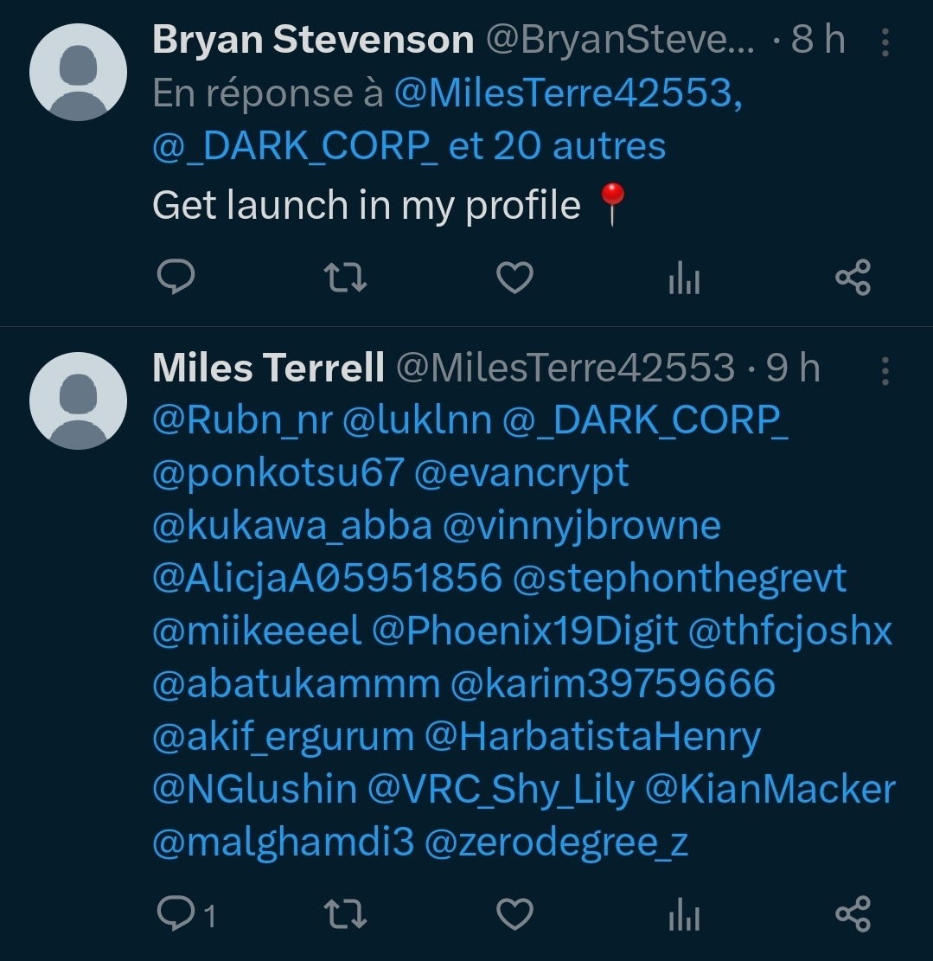Viewport: 933px width, 961px height.
Task: Reply to Miles Terrell's tweet
Action: click(x=176, y=914)
